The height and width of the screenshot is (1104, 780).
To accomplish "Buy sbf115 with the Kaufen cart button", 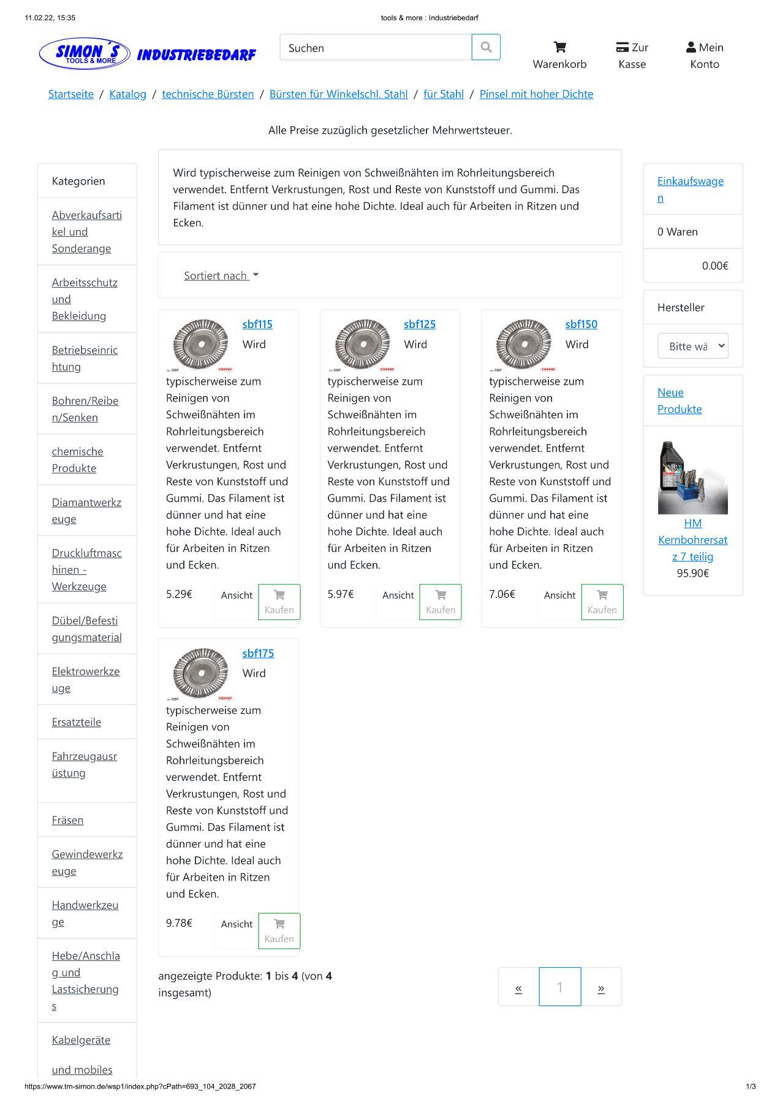I will point(279,602).
